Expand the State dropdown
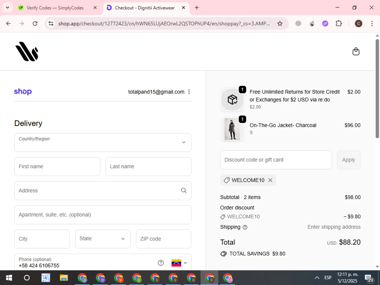The width and height of the screenshot is (380, 285). [103, 239]
